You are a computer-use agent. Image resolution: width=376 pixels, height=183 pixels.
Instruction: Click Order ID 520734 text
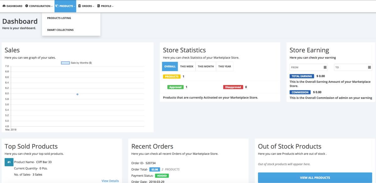click(x=144, y=163)
